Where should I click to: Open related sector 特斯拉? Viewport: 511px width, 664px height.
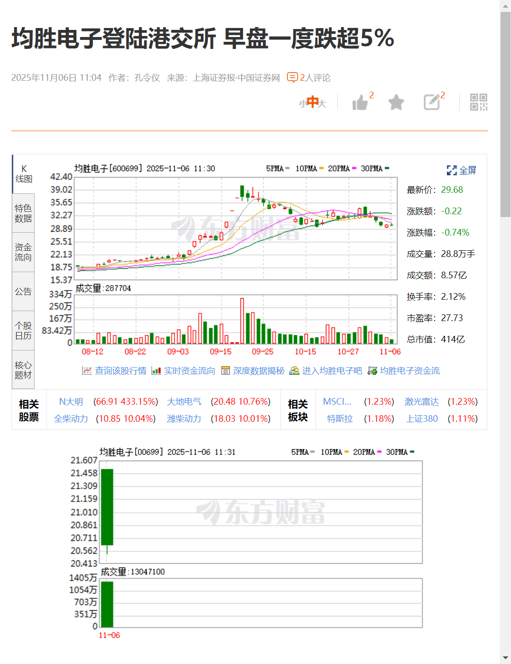[340, 418]
